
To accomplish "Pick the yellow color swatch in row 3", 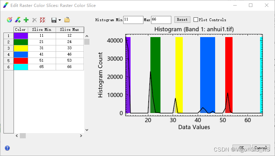I will coord(21,49).
